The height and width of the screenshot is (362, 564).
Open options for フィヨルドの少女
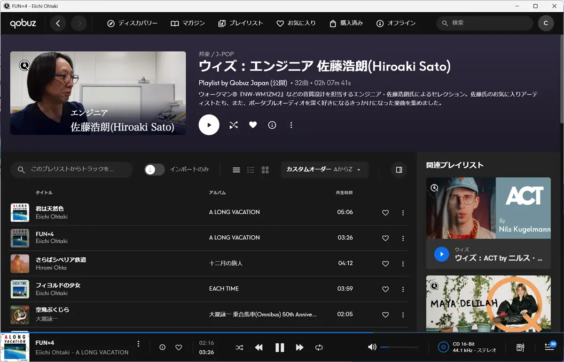(403, 289)
